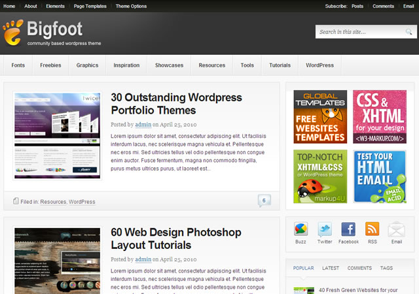Click admin link on Photoshop Tutorials post

point(143,259)
